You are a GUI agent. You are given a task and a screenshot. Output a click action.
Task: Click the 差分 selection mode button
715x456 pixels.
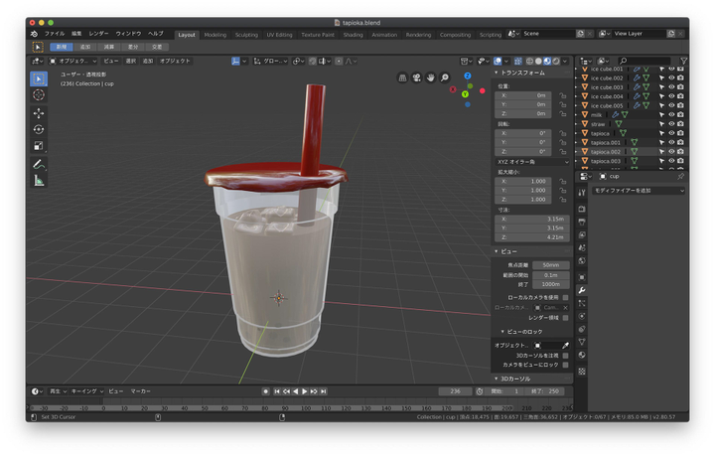coord(133,47)
